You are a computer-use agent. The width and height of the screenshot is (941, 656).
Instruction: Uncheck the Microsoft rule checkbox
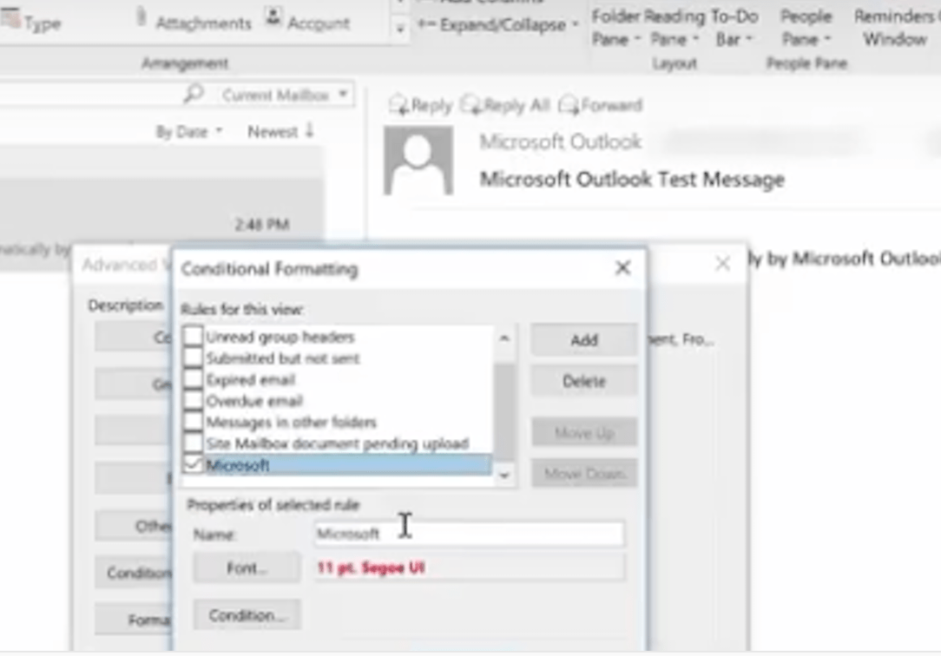193,465
